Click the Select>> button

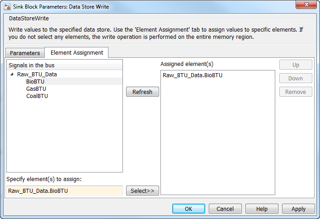click(x=142, y=191)
